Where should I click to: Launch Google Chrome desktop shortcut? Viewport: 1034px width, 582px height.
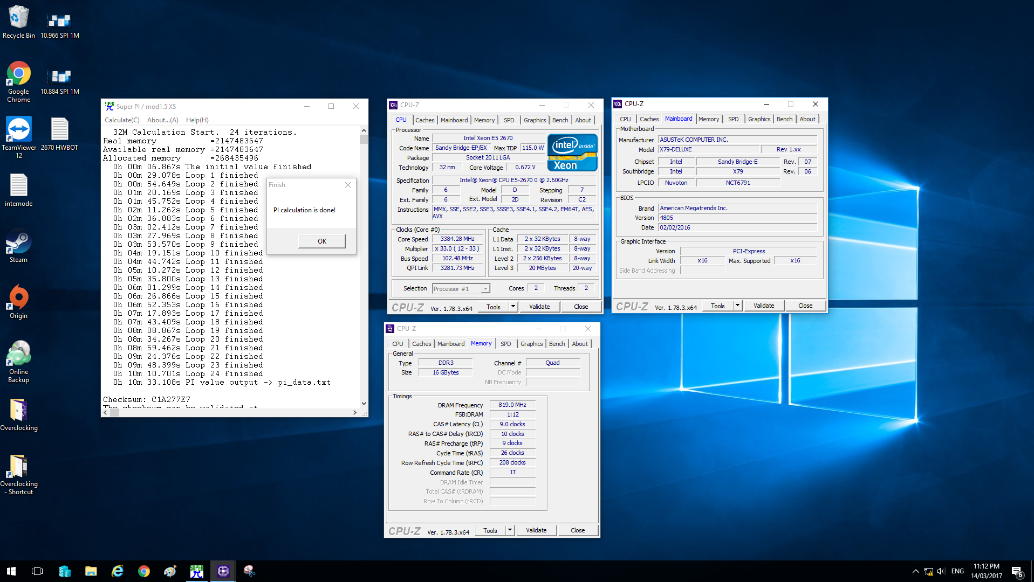tap(18, 82)
